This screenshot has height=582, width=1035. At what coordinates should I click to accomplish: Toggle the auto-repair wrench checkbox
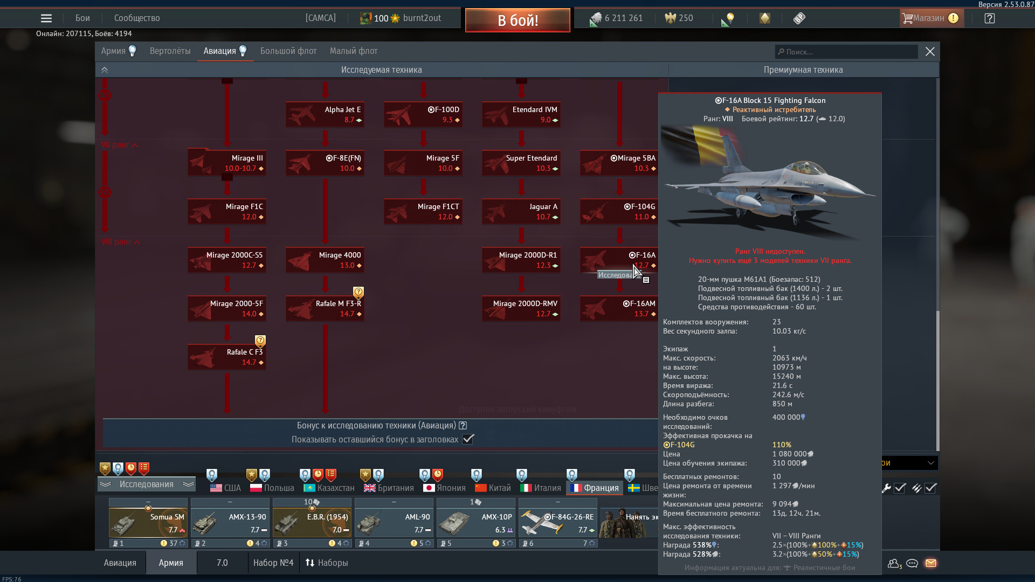(x=900, y=488)
